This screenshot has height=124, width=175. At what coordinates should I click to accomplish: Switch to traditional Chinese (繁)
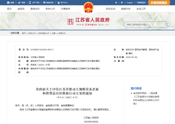122,3
